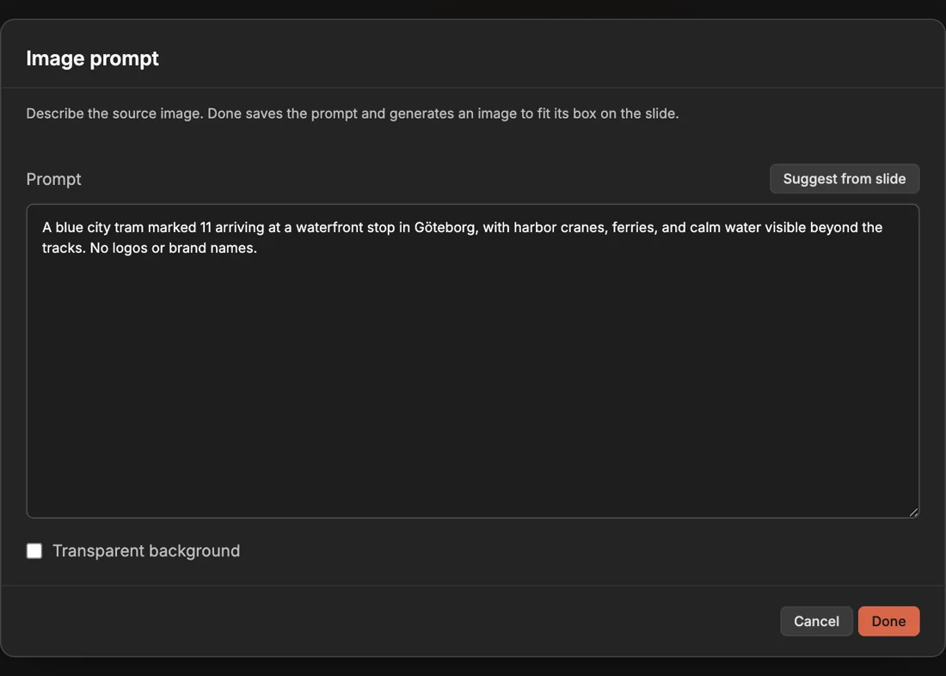
Task: Click the prompt box resize handle
Action: click(913, 513)
